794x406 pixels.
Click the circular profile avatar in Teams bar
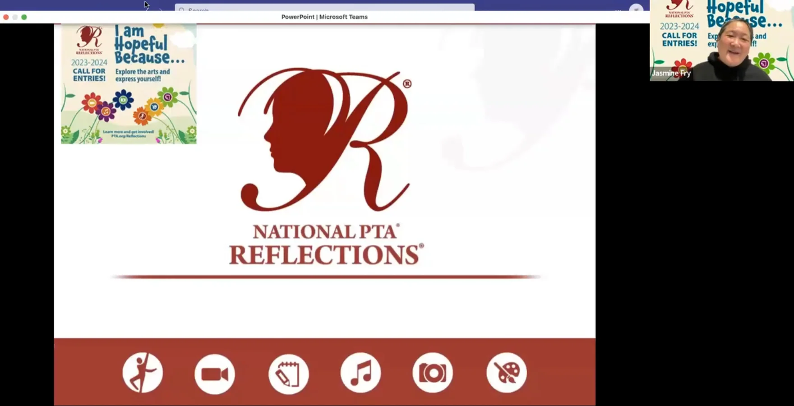tap(635, 9)
